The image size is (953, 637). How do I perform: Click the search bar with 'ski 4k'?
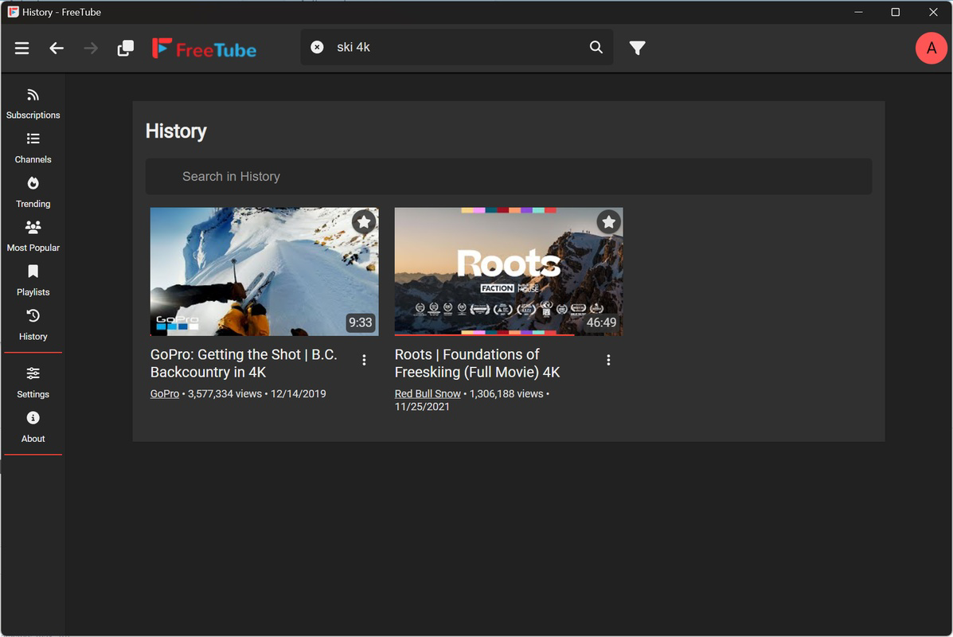[x=456, y=48]
